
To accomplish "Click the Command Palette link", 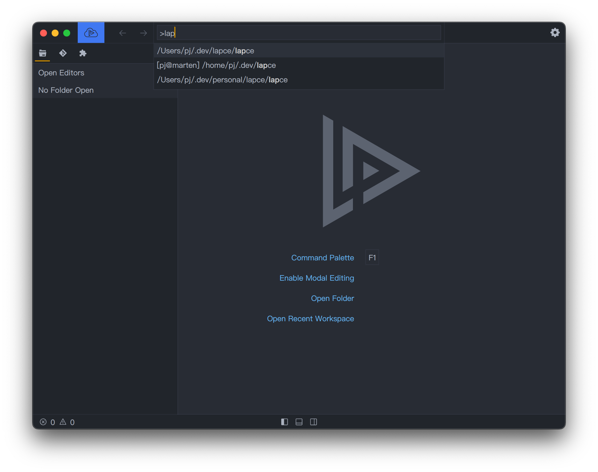I will point(322,257).
